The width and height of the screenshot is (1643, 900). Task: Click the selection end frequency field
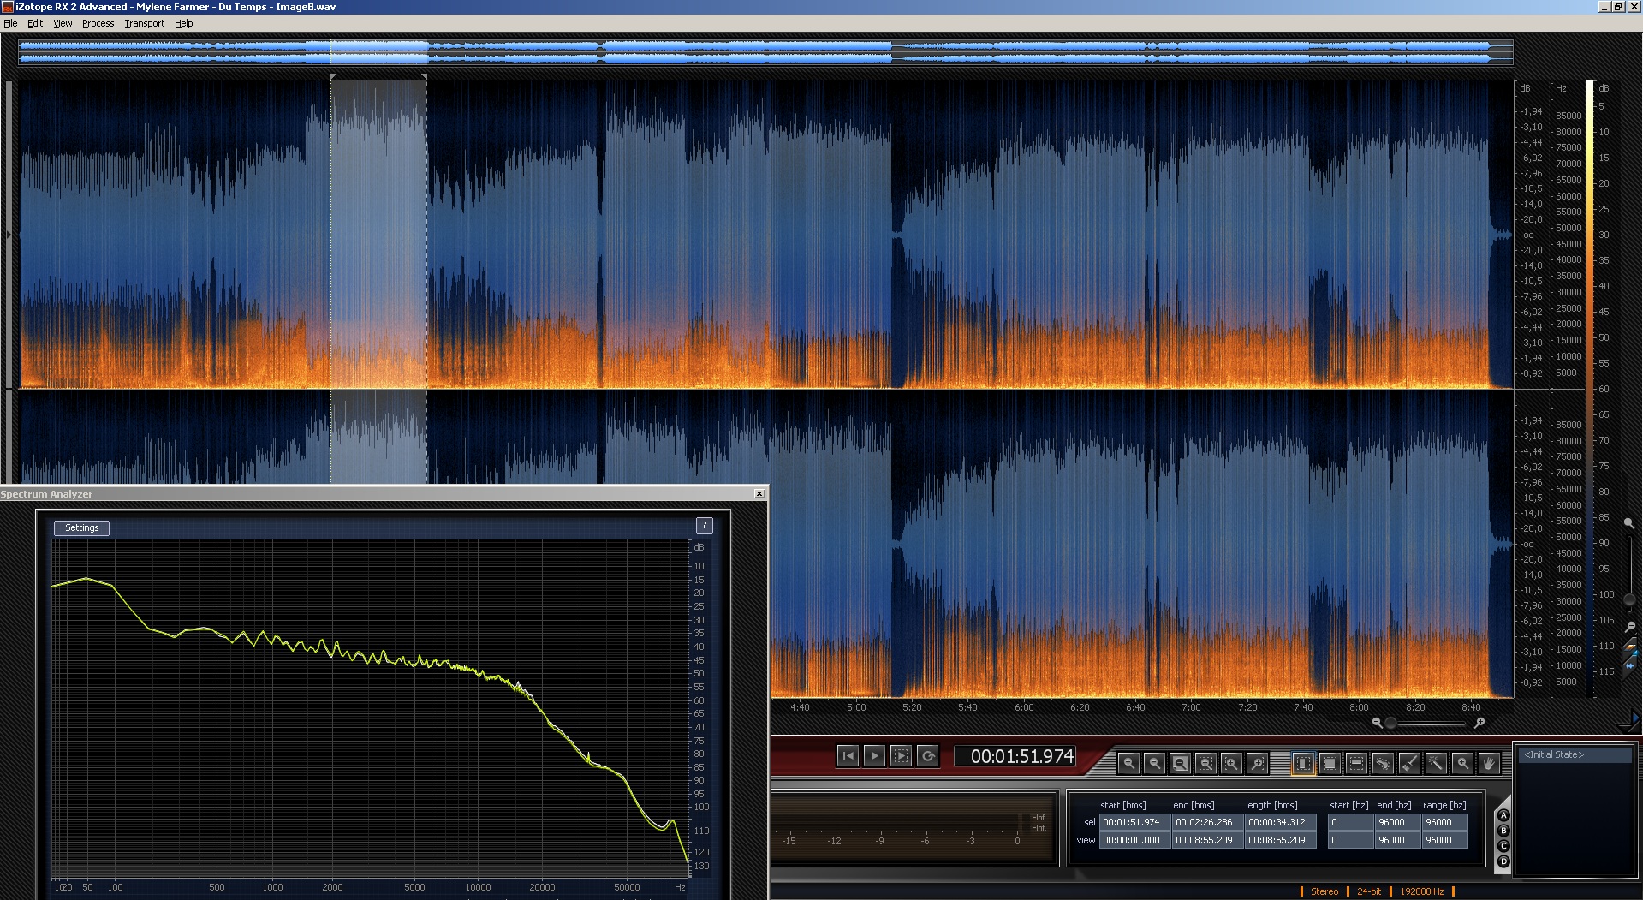click(x=1396, y=822)
